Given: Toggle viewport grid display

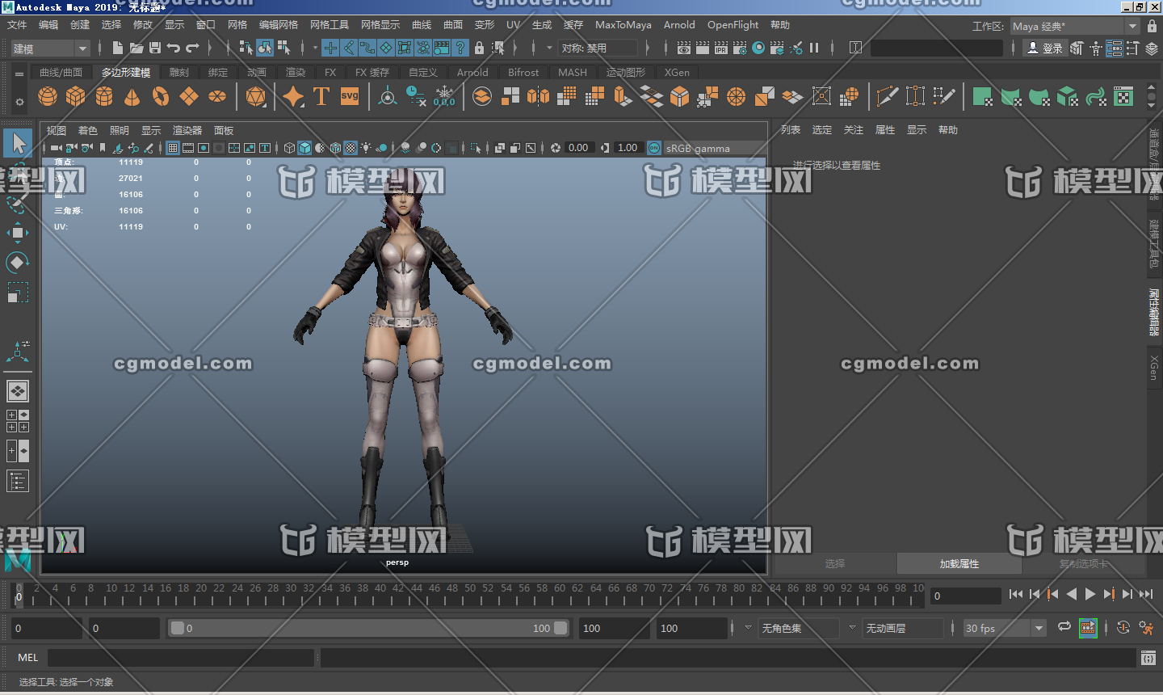Looking at the screenshot, I should [x=173, y=148].
